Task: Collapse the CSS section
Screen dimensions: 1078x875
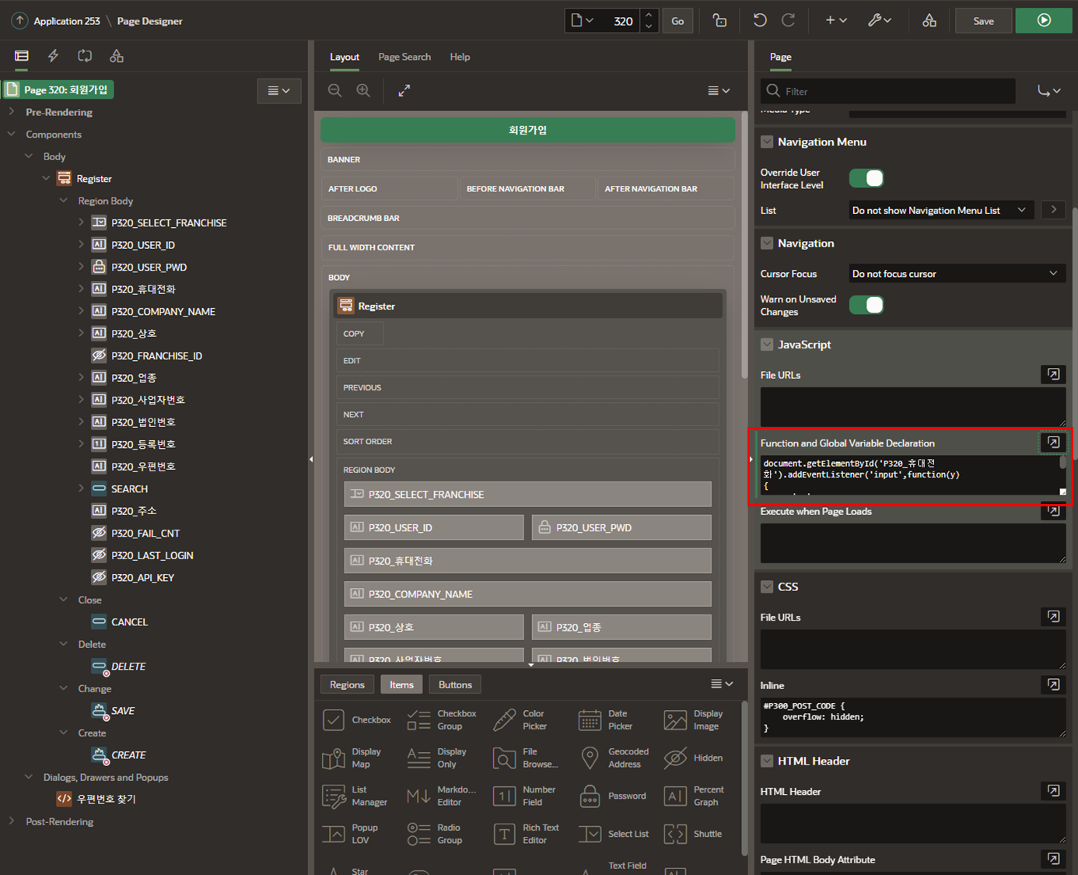Action: (x=767, y=586)
